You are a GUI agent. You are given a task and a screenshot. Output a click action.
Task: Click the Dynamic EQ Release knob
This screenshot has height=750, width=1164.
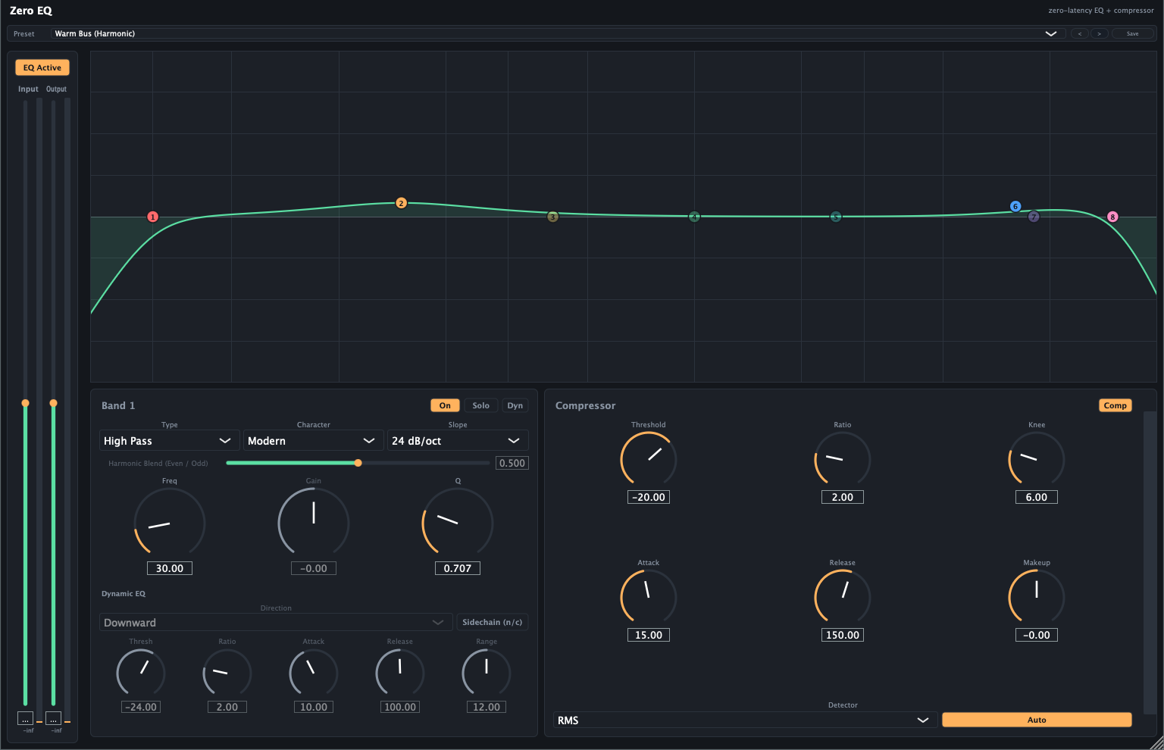click(x=400, y=673)
